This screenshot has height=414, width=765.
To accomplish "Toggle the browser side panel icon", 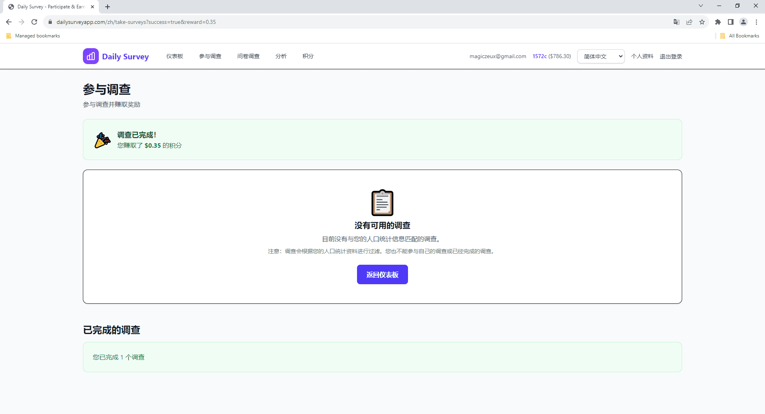I will (731, 22).
